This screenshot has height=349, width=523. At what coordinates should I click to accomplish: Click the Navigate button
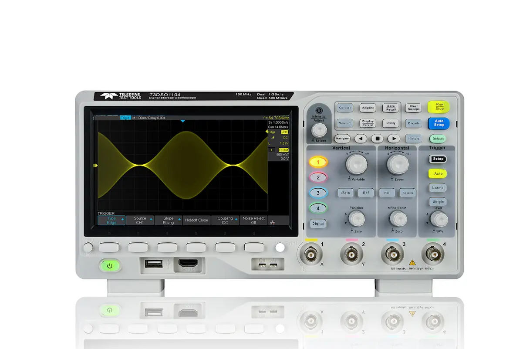342,139
